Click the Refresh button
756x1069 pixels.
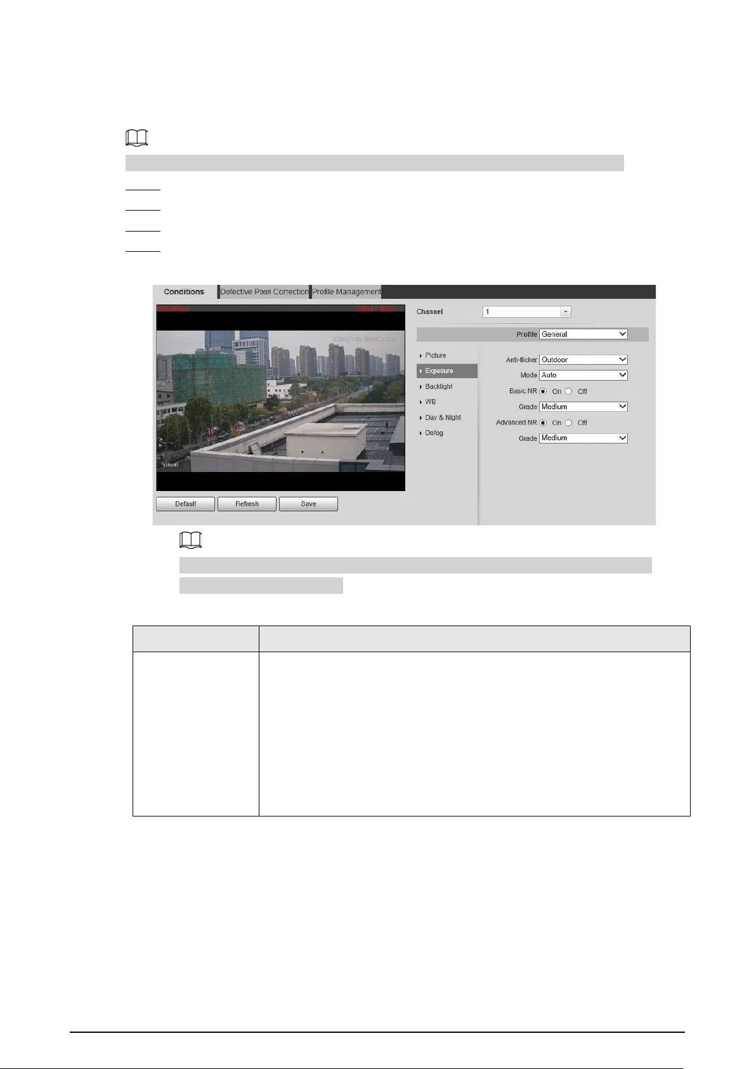[x=247, y=504]
